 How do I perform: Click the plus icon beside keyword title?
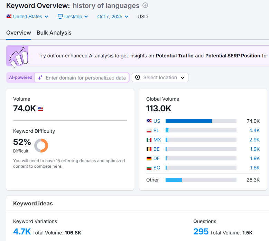coord(145,5)
